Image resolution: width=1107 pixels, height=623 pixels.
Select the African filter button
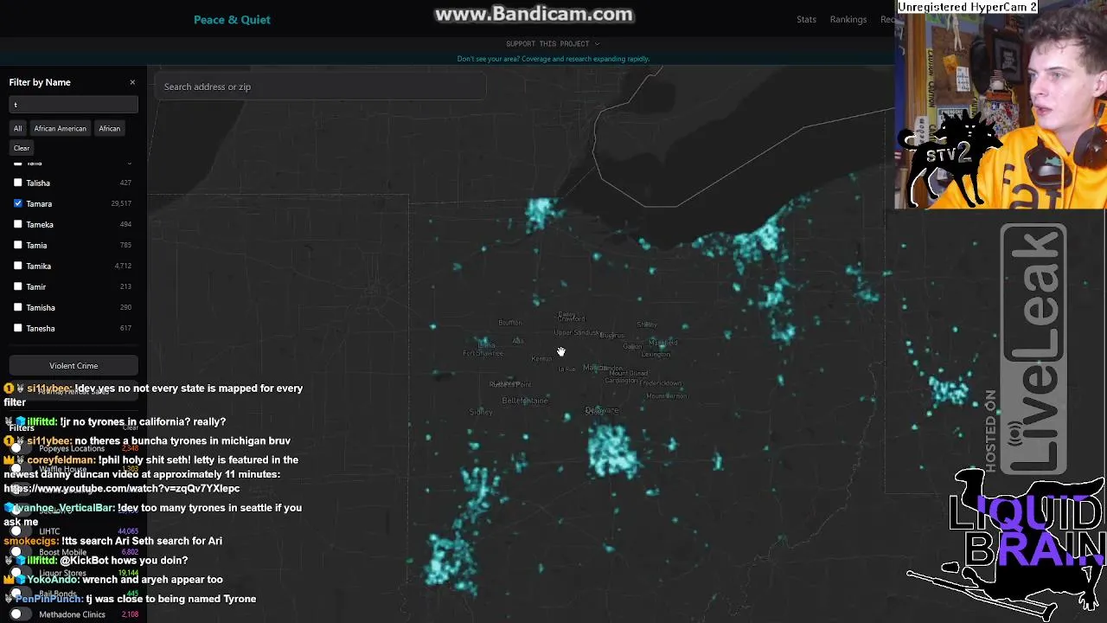(x=109, y=128)
